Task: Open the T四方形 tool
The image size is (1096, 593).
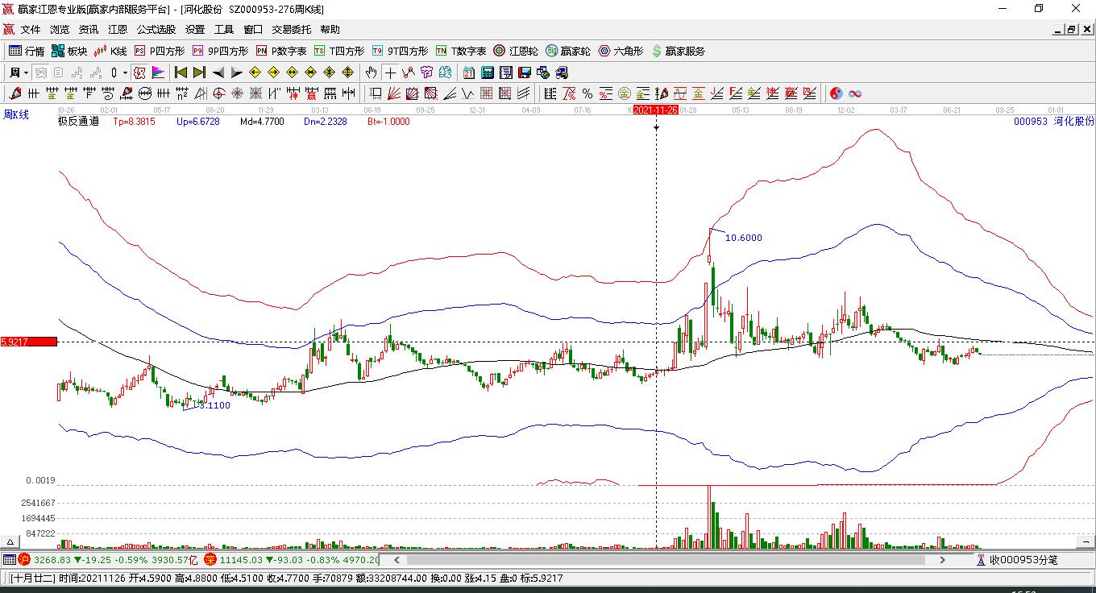Action: [x=339, y=51]
